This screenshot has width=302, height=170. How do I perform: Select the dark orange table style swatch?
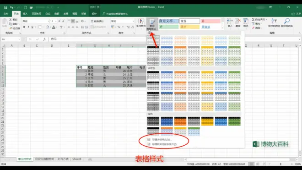coord(180,121)
